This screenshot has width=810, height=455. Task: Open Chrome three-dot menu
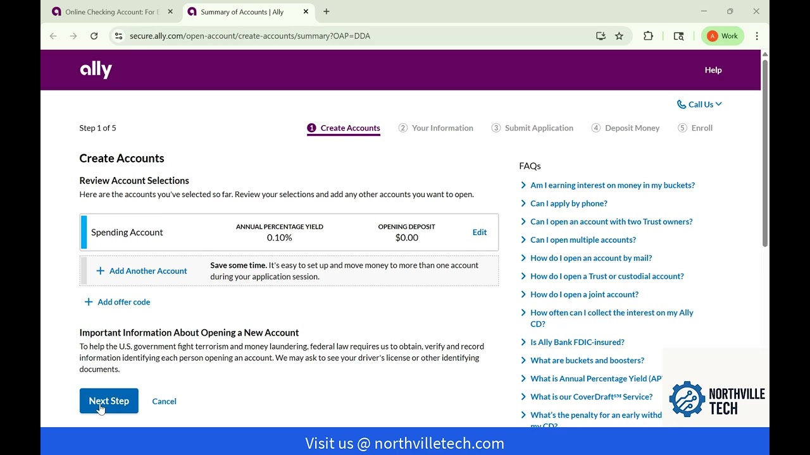tap(757, 36)
